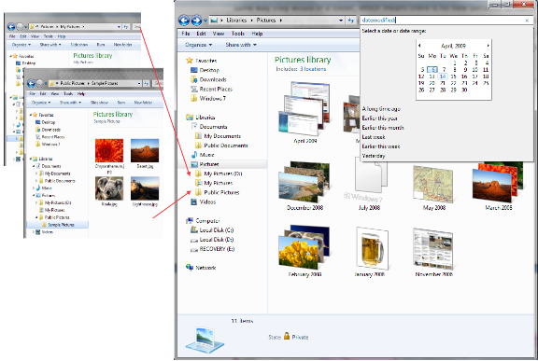Choose 'Earlier this month' date filter
The width and height of the screenshot is (538, 361).
click(383, 128)
